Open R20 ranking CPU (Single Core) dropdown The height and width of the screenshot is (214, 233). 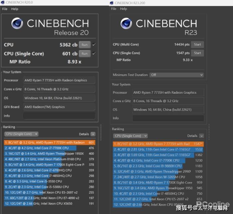(21, 134)
